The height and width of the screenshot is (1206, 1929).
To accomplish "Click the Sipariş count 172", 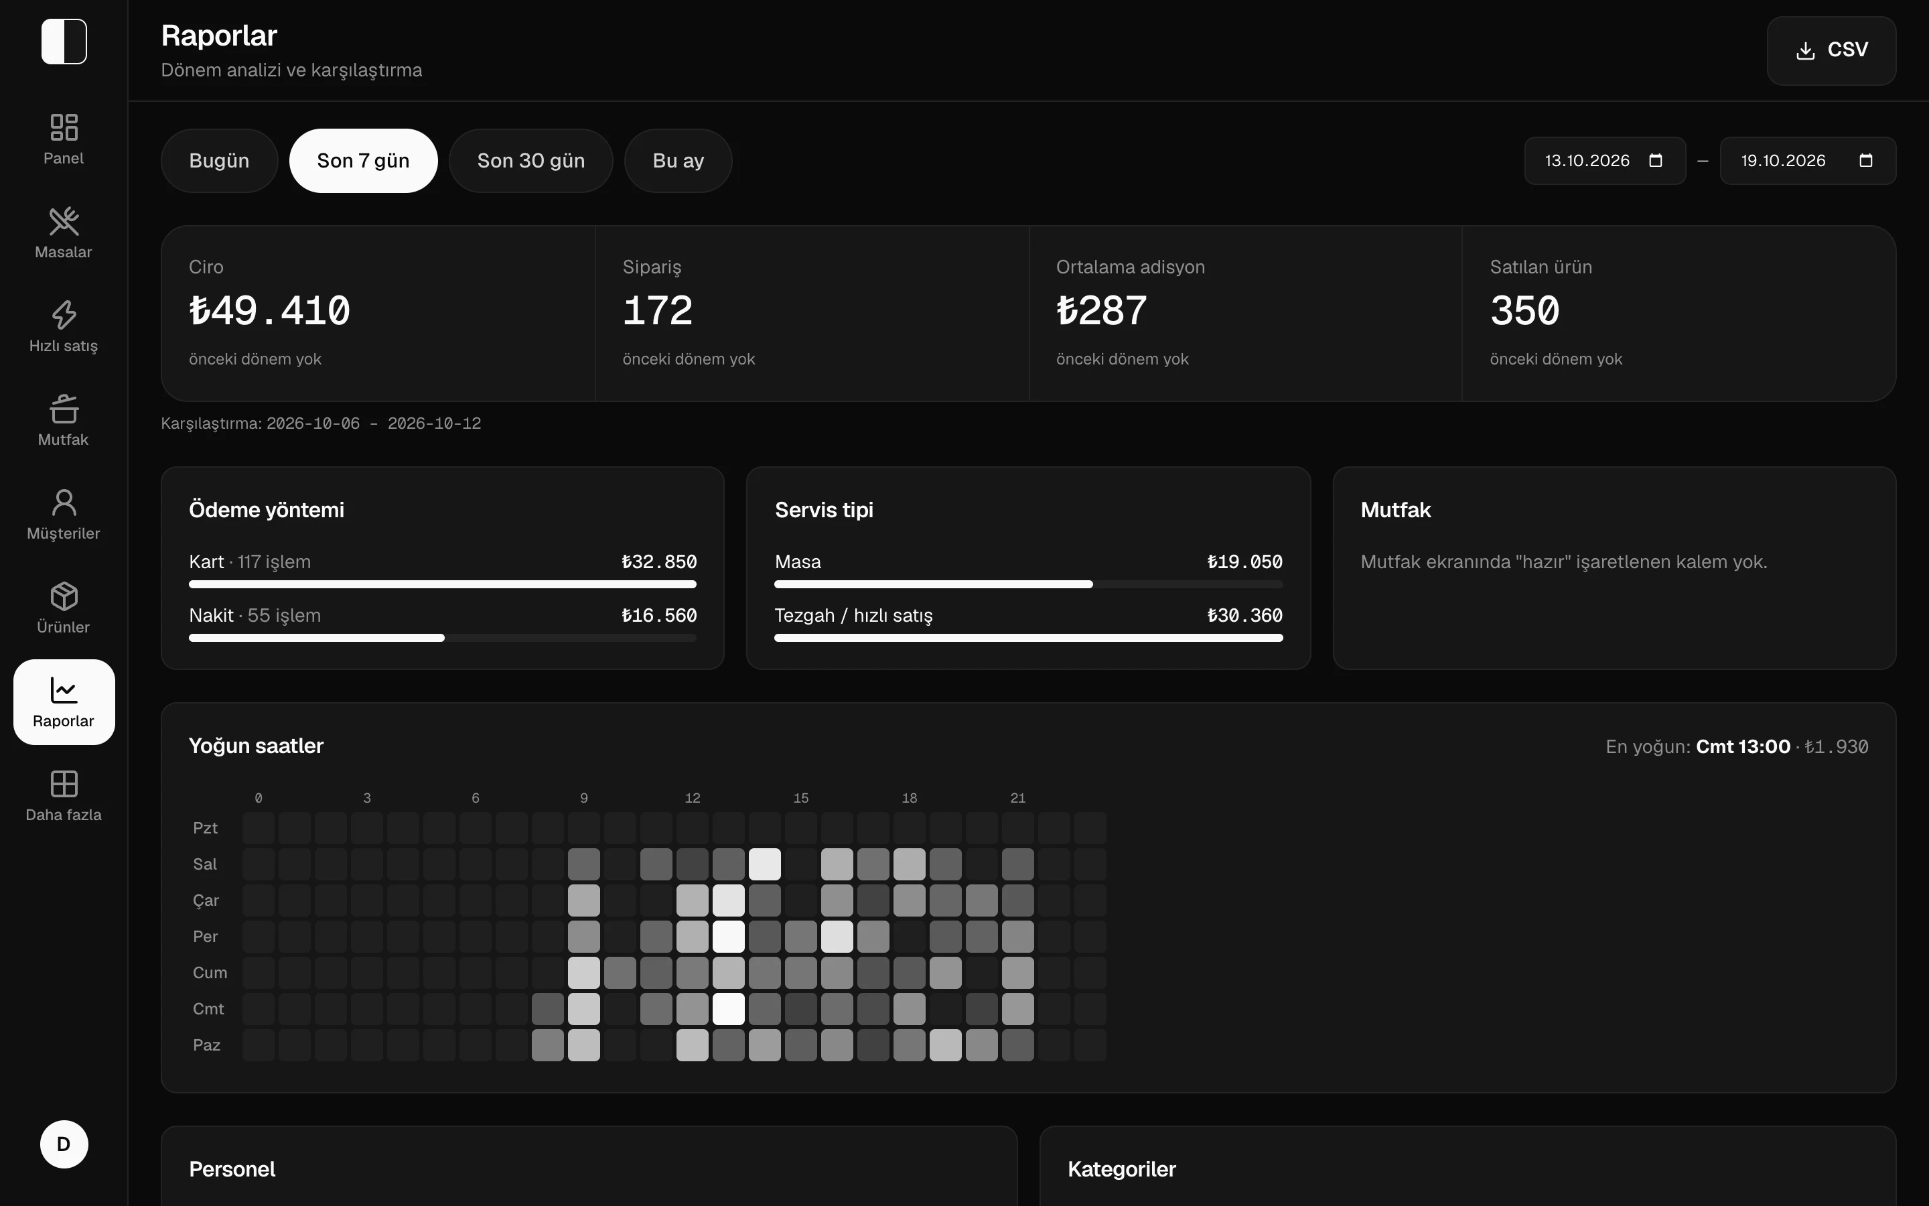I will (658, 310).
